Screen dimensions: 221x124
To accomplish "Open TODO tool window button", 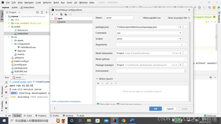I will pos(28,116).
